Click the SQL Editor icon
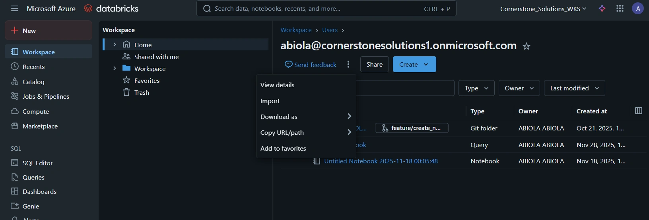This screenshot has width=649, height=220. (15, 163)
